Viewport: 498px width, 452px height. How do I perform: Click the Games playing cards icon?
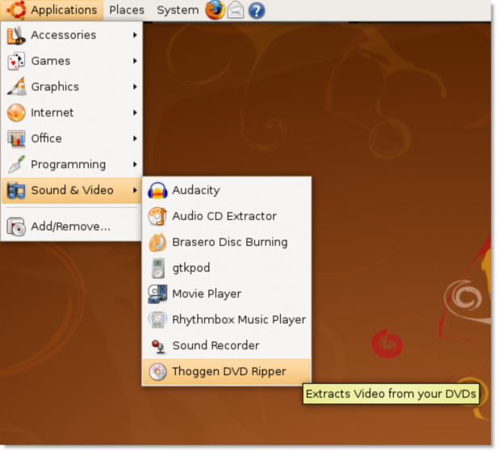pos(16,61)
